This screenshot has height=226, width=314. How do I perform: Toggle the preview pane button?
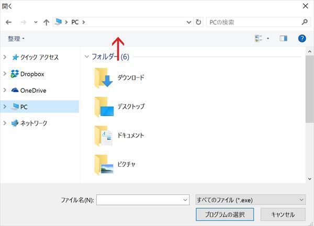point(283,38)
